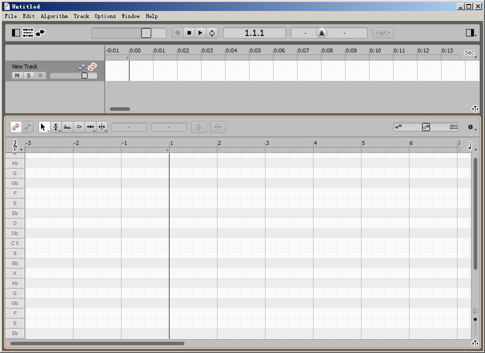Click the note editor zoom icon at bottom right
Screen dimensions: 485x353
point(475,343)
